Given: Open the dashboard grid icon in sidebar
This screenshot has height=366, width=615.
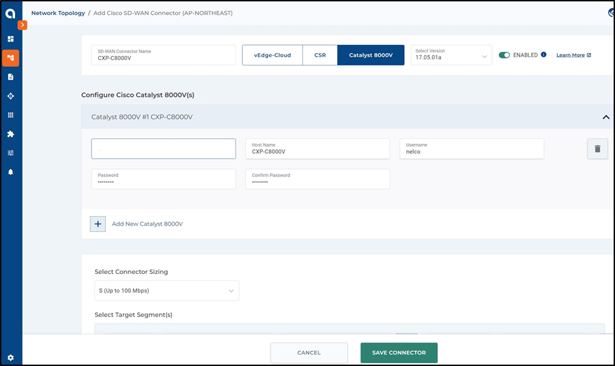Looking at the screenshot, I should [x=11, y=39].
